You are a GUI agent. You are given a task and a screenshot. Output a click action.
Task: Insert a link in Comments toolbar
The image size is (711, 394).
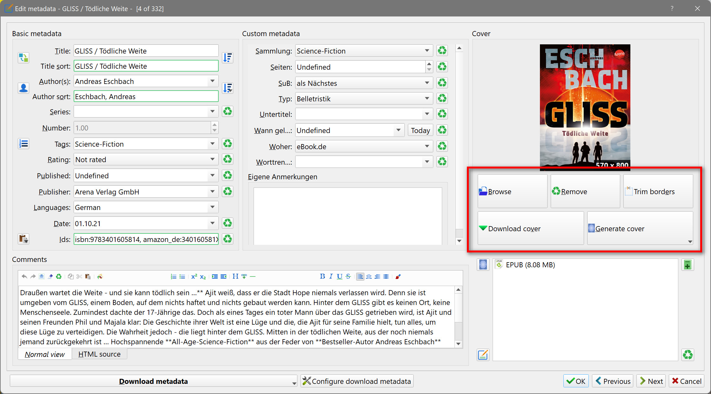click(x=244, y=276)
